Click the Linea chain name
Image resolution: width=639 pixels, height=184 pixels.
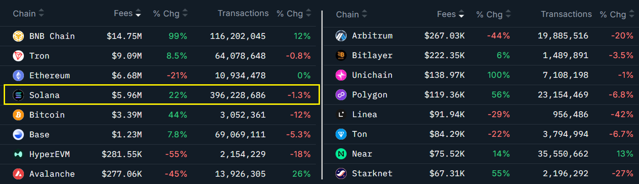click(364, 114)
